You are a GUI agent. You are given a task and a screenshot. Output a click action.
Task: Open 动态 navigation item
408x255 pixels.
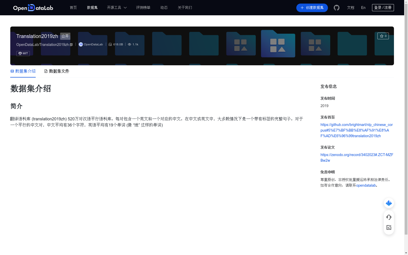click(164, 8)
